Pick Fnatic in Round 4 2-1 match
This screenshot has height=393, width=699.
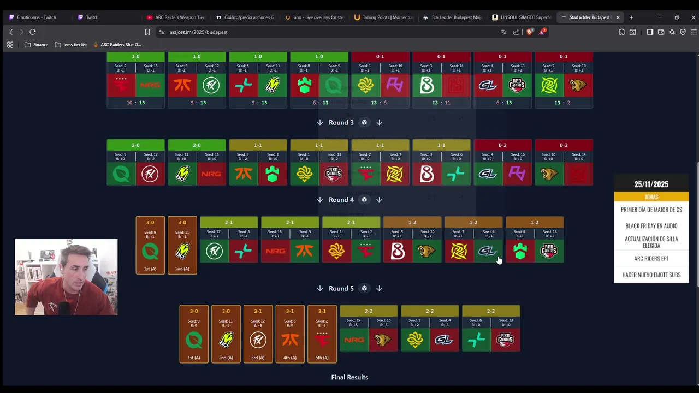[x=304, y=251]
